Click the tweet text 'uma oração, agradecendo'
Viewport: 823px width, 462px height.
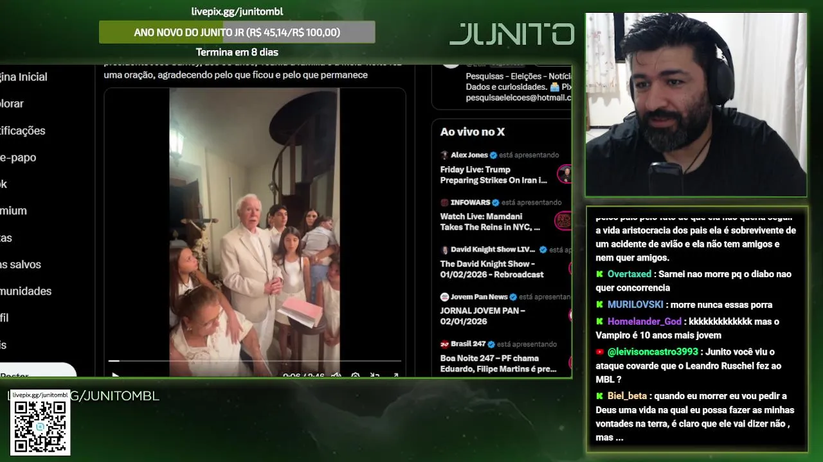tap(235, 75)
